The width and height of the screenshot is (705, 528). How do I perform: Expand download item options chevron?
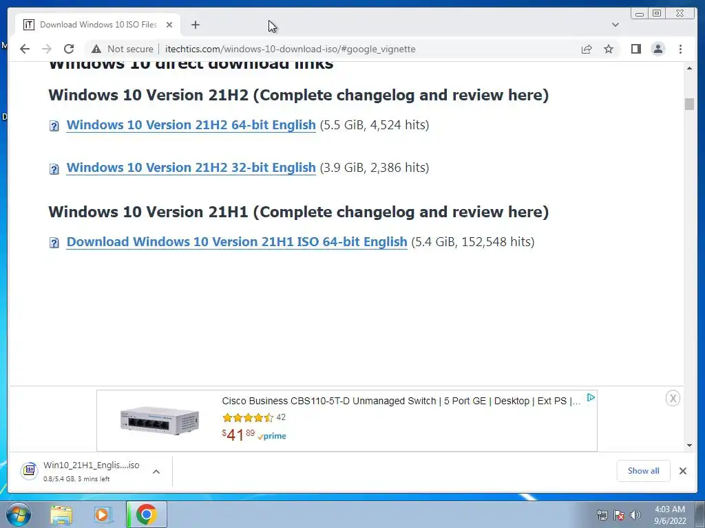click(x=156, y=472)
